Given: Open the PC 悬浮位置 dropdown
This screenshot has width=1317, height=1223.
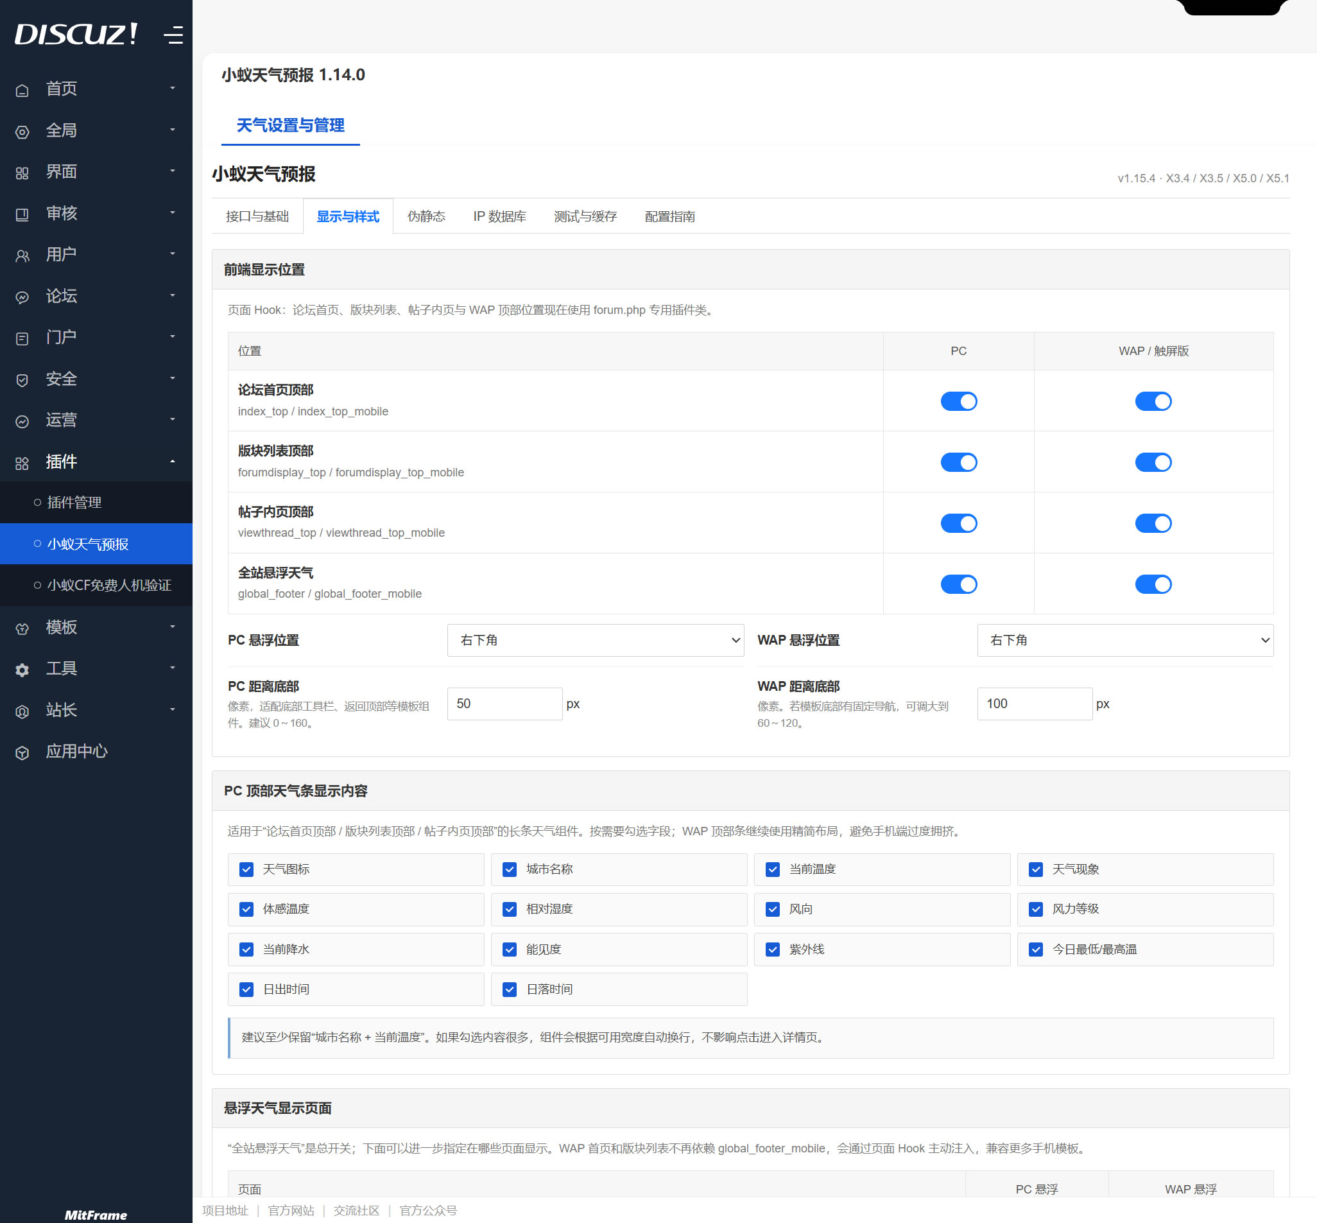Looking at the screenshot, I should (x=596, y=640).
